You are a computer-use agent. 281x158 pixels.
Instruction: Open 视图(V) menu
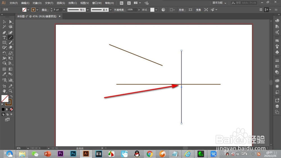(84, 3)
